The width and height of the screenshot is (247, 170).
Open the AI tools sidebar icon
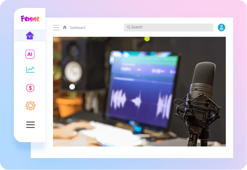pos(30,54)
